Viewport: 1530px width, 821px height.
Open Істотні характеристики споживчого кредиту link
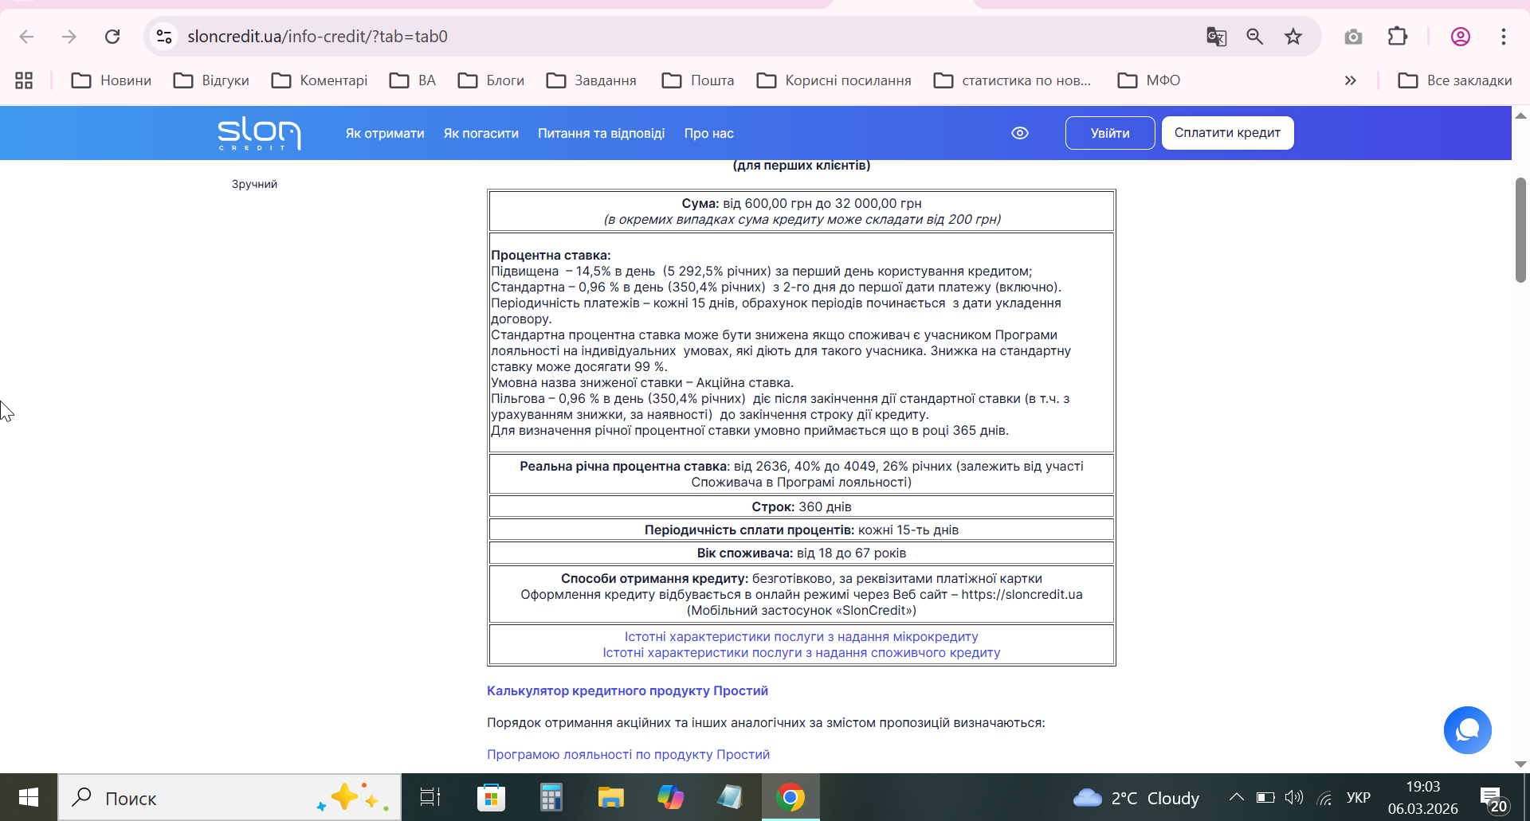click(801, 653)
